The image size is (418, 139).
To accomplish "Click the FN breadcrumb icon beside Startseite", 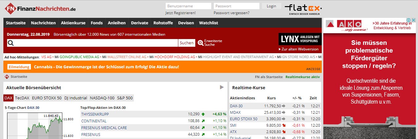I will pos(7,77).
